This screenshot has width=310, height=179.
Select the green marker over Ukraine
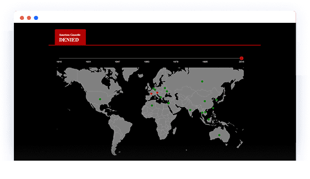167,91
